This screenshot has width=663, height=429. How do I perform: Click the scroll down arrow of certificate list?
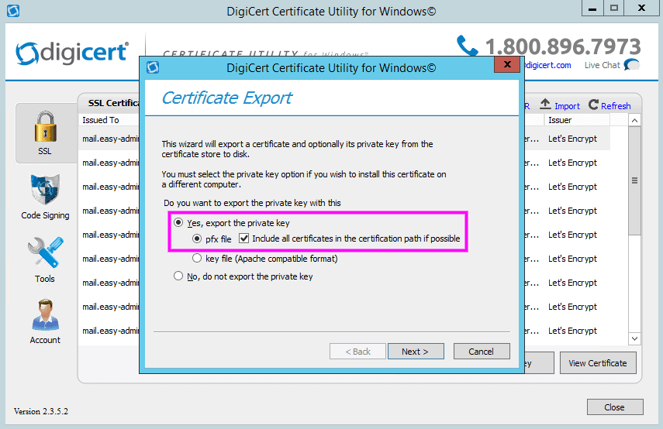(x=634, y=338)
